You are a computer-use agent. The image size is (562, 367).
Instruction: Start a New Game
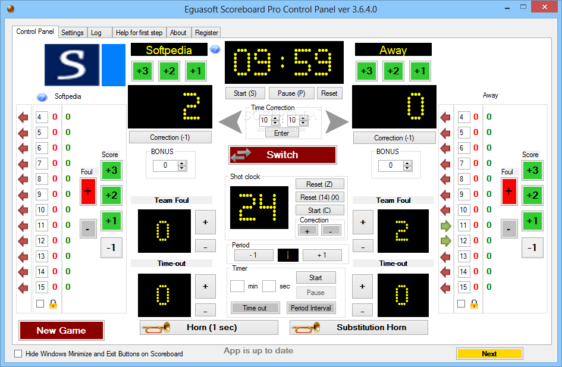tap(61, 331)
